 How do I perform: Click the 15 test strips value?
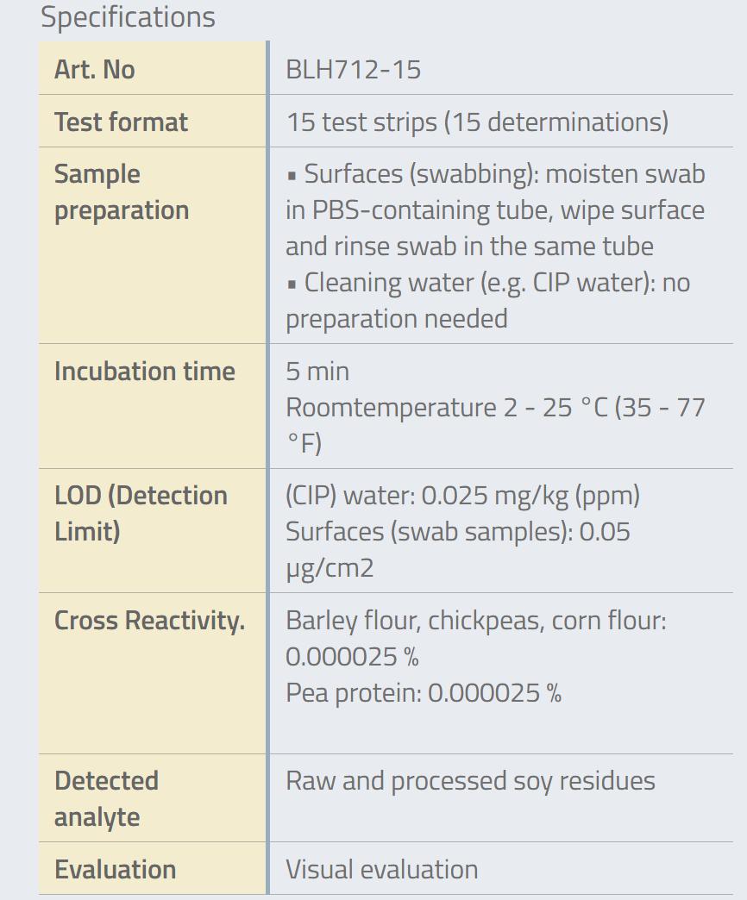tap(477, 122)
